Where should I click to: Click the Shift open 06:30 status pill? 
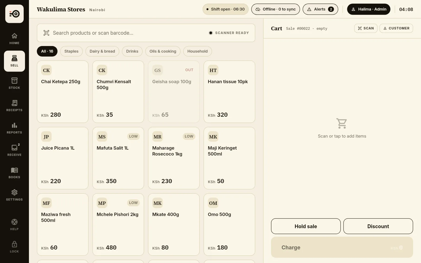pos(225,9)
